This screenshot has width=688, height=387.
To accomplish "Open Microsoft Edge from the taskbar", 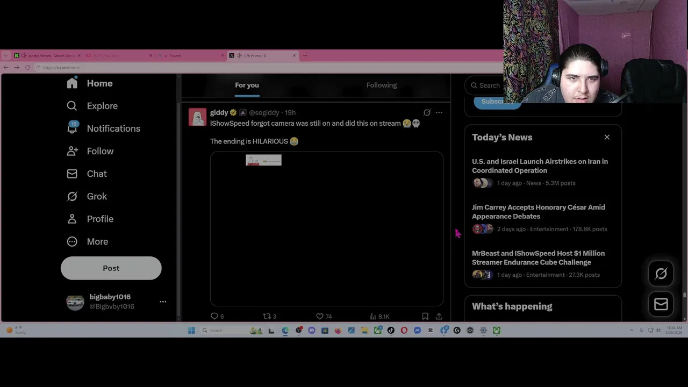I will coord(285,330).
